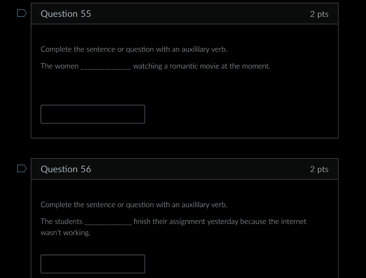Click the "2 pts" label on Question 56
This screenshot has width=366, height=278.
pyautogui.click(x=319, y=169)
